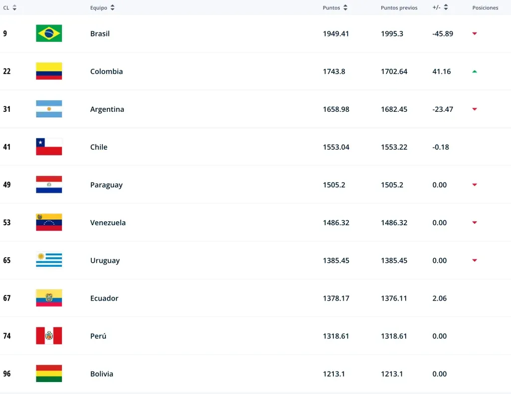Image resolution: width=511 pixels, height=394 pixels.
Task: Click the Chile flag icon
Action: 49,147
